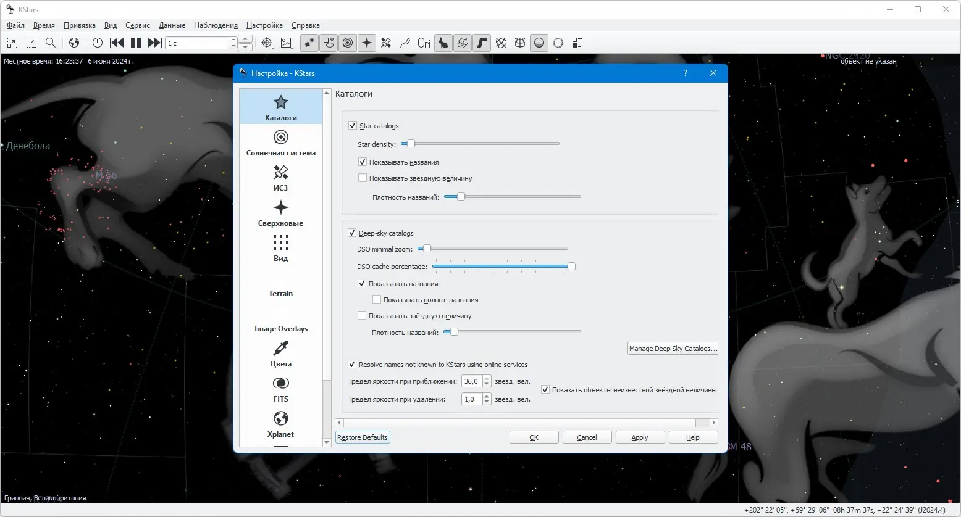The height and width of the screenshot is (517, 961).
Task: Open Manage Deep Sky Catalogs dialog
Action: 673,349
